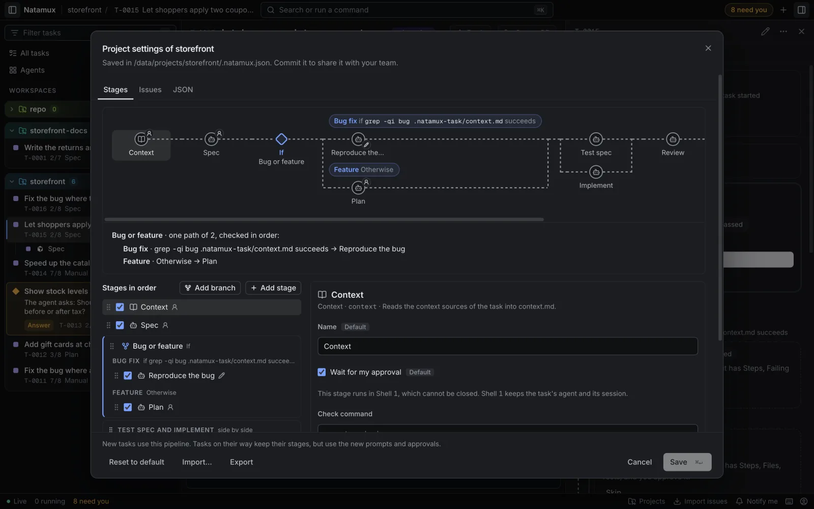814x509 pixels.
Task: Toggle the right panel icon in header
Action: pyautogui.click(x=801, y=10)
